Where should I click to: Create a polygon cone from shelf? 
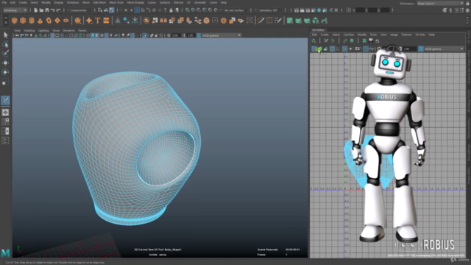40,21
